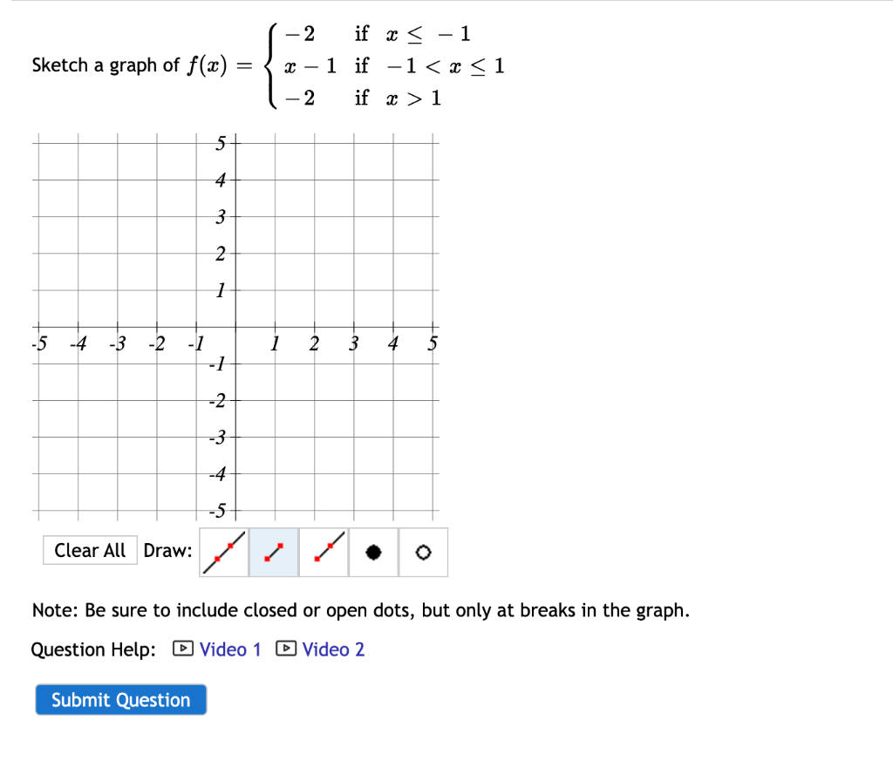This screenshot has height=761, width=893.
Task: Toggle the closed dot tool active
Action: pos(372,552)
